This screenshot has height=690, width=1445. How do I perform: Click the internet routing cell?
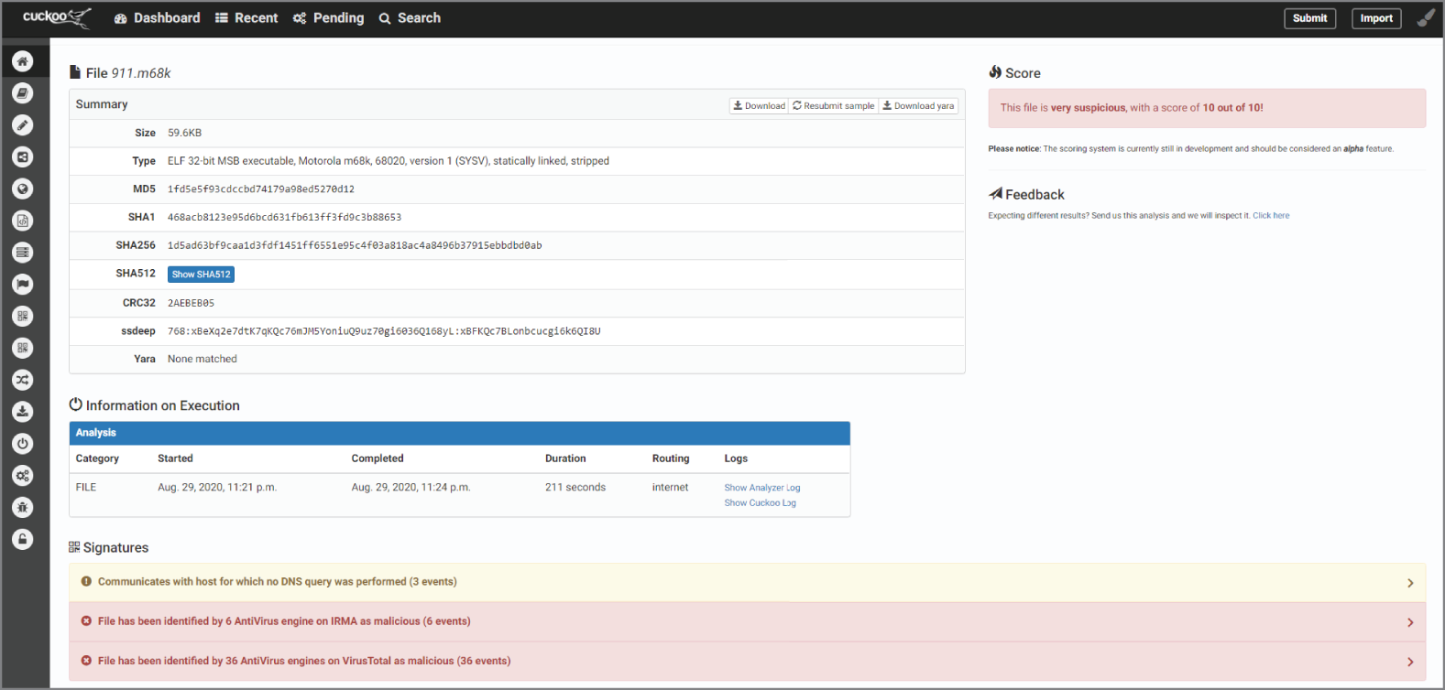tap(670, 487)
